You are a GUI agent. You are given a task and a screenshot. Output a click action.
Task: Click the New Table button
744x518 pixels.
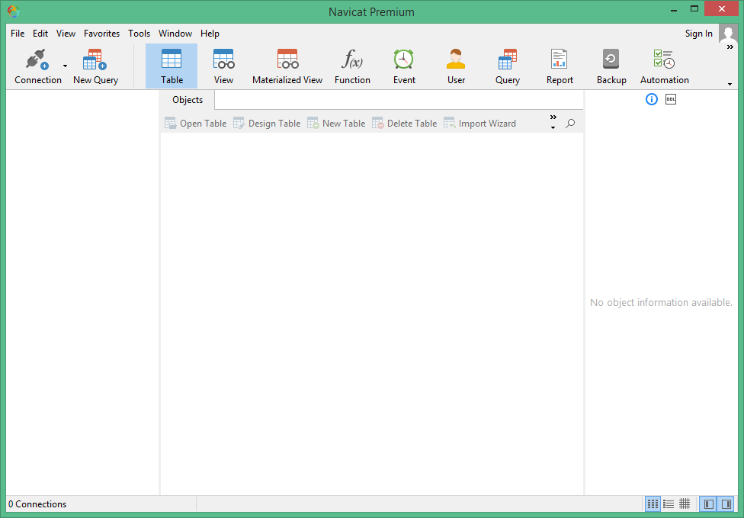click(336, 124)
